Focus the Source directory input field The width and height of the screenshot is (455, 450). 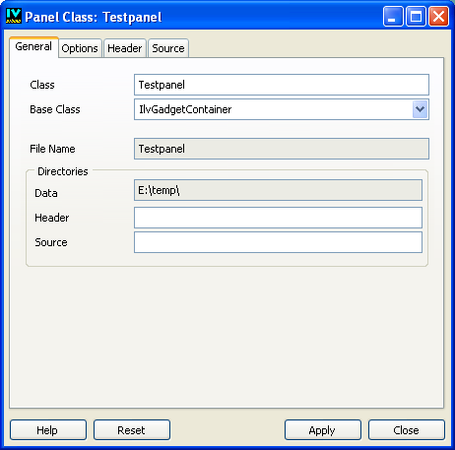278,242
